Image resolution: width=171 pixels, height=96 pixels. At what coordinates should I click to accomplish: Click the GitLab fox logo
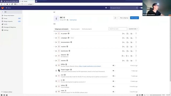click(x=2, y=8)
